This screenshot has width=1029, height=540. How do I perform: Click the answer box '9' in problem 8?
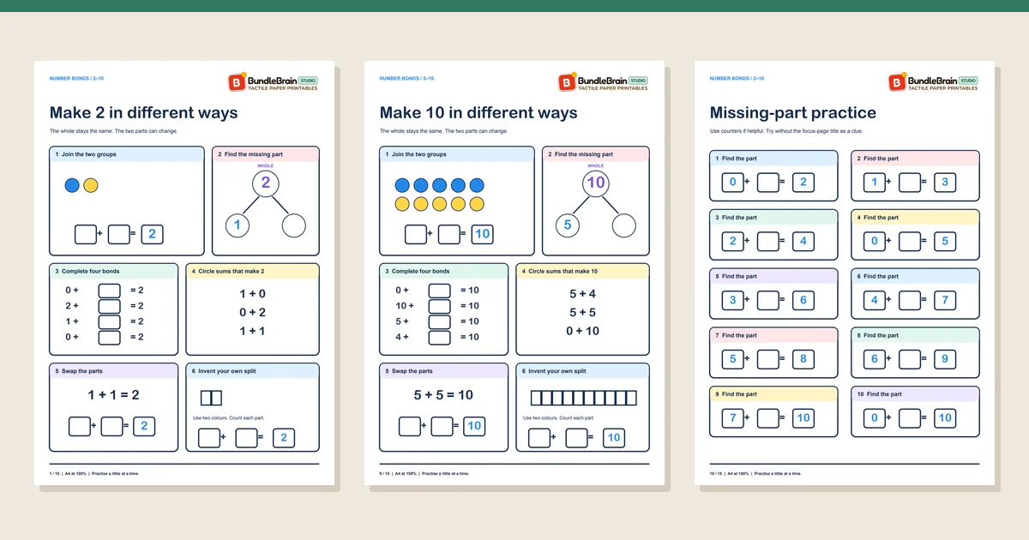tap(945, 359)
